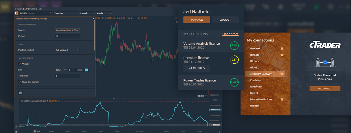
Task: Click the orange symbol icon beside BAT/BTC
Action: point(16,13)
